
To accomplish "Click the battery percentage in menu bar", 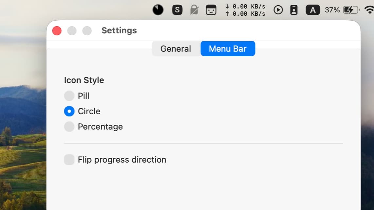I will tap(332, 10).
